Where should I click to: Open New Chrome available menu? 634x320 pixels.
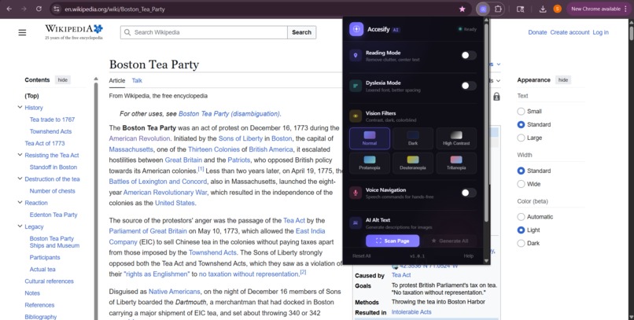(x=599, y=9)
